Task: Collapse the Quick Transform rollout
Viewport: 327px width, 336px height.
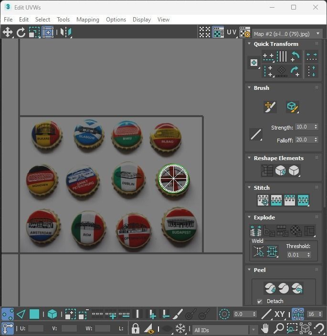Action: click(x=249, y=43)
